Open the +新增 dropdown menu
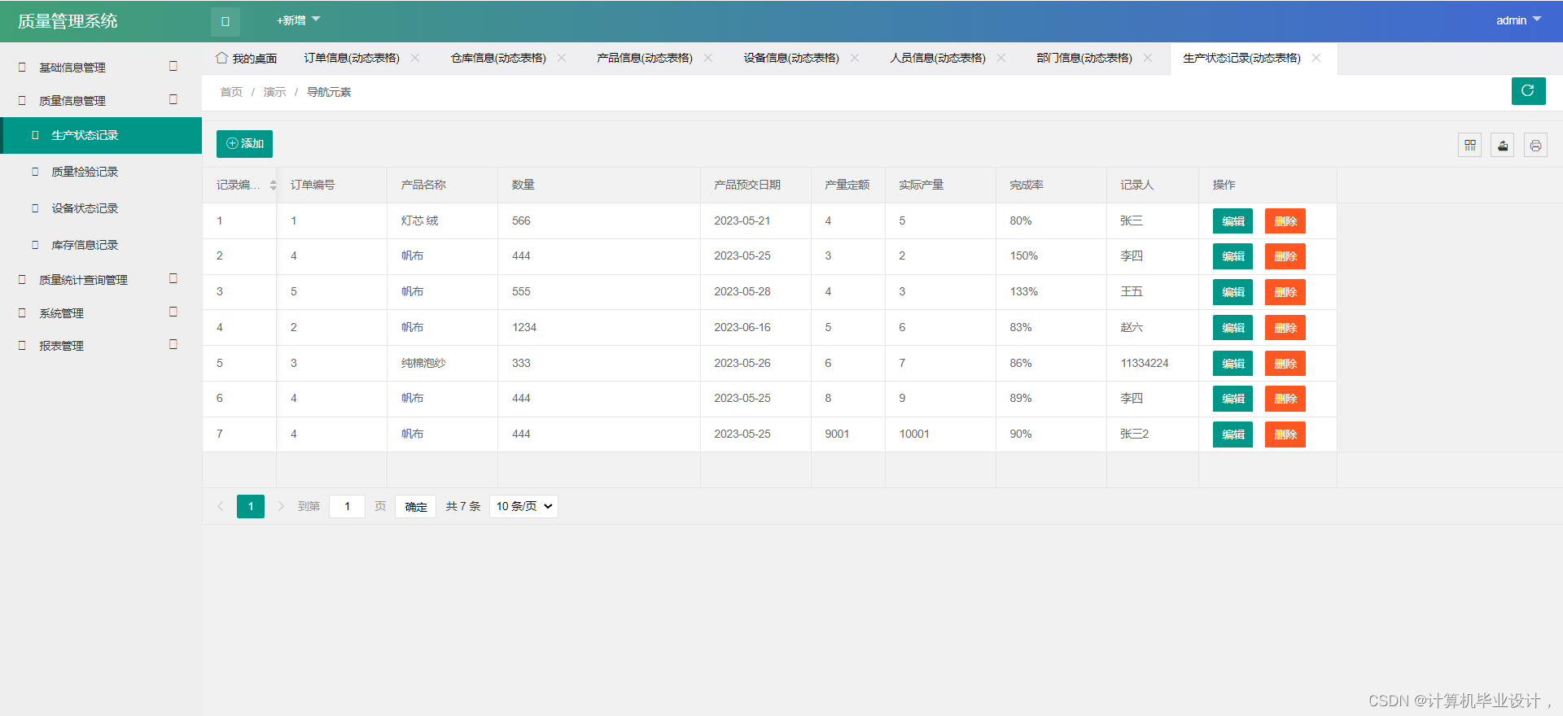 [298, 20]
